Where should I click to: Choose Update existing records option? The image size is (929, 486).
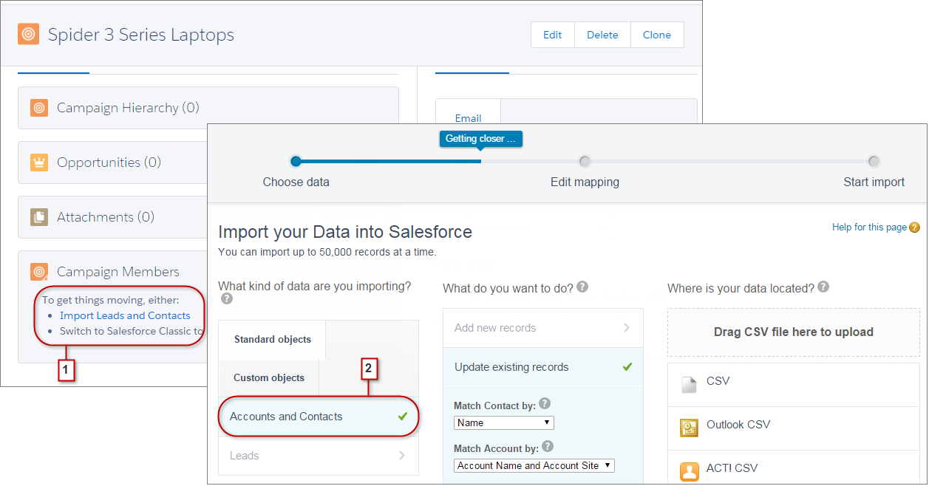543,367
